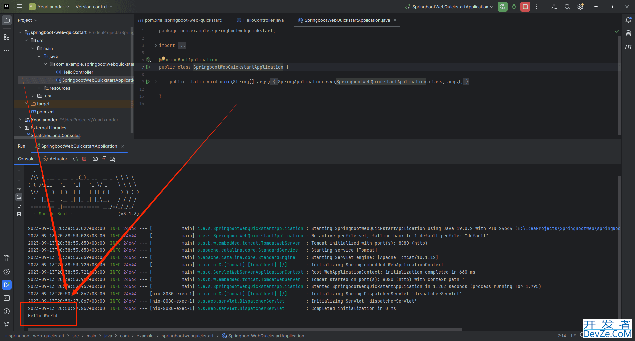The width and height of the screenshot is (635, 341).
Task: Toggle soft-wrap in console
Action: [19, 188]
